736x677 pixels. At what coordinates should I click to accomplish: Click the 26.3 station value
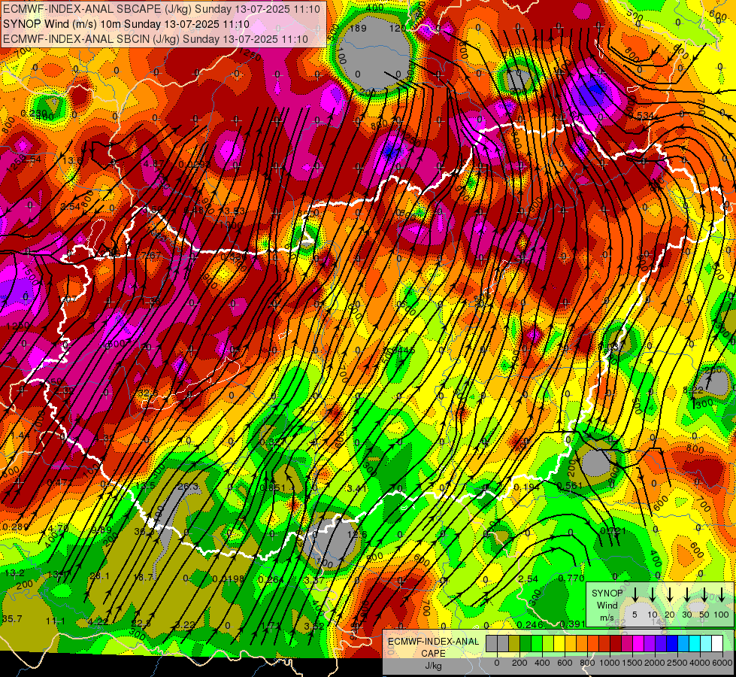(188, 486)
